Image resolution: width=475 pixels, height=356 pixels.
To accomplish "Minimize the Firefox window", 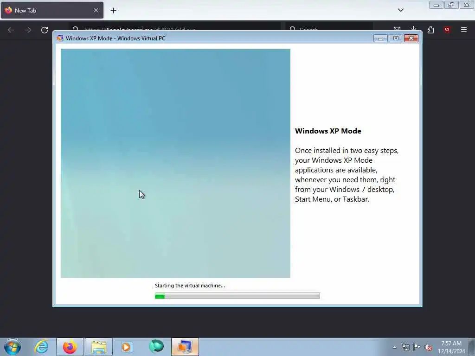I will [436, 5].
